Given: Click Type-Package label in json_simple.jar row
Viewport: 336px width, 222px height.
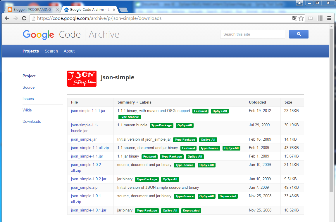Looking at the screenshot, I should point(185,140).
